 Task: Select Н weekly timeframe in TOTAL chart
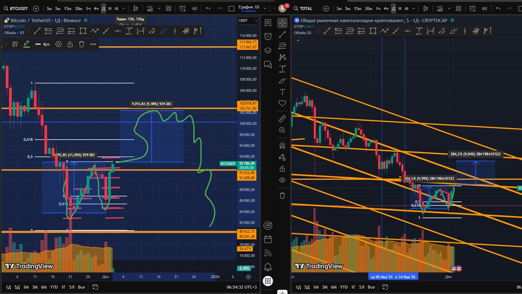pos(400,8)
